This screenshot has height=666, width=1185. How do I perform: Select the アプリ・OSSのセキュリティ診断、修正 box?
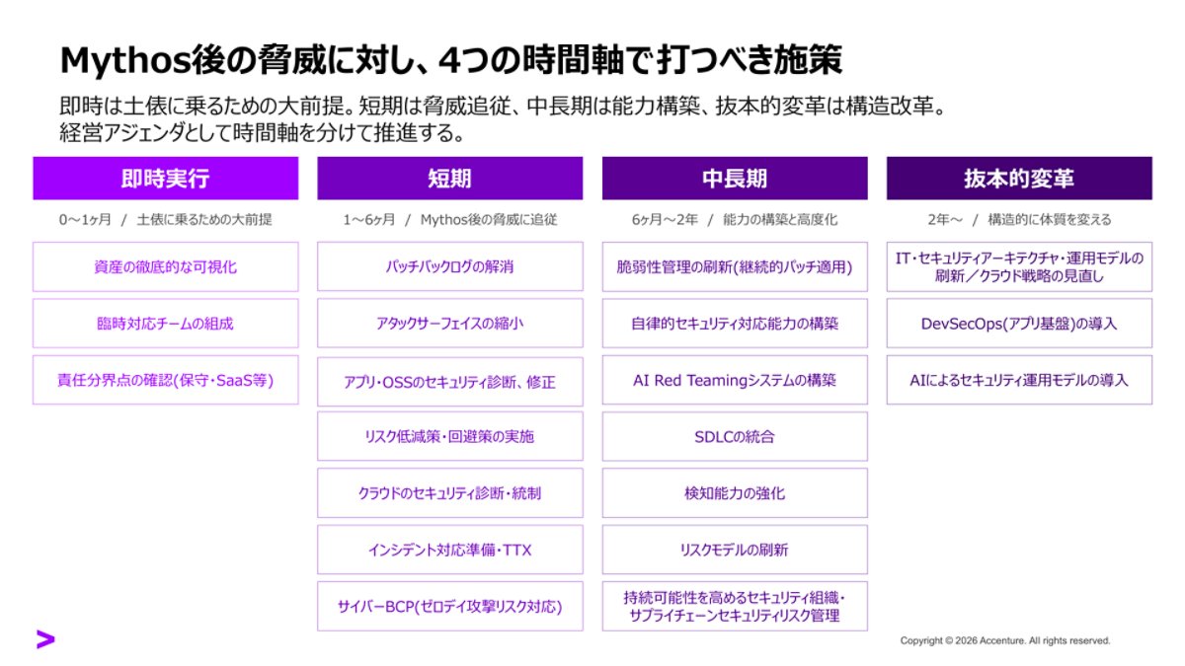449,380
